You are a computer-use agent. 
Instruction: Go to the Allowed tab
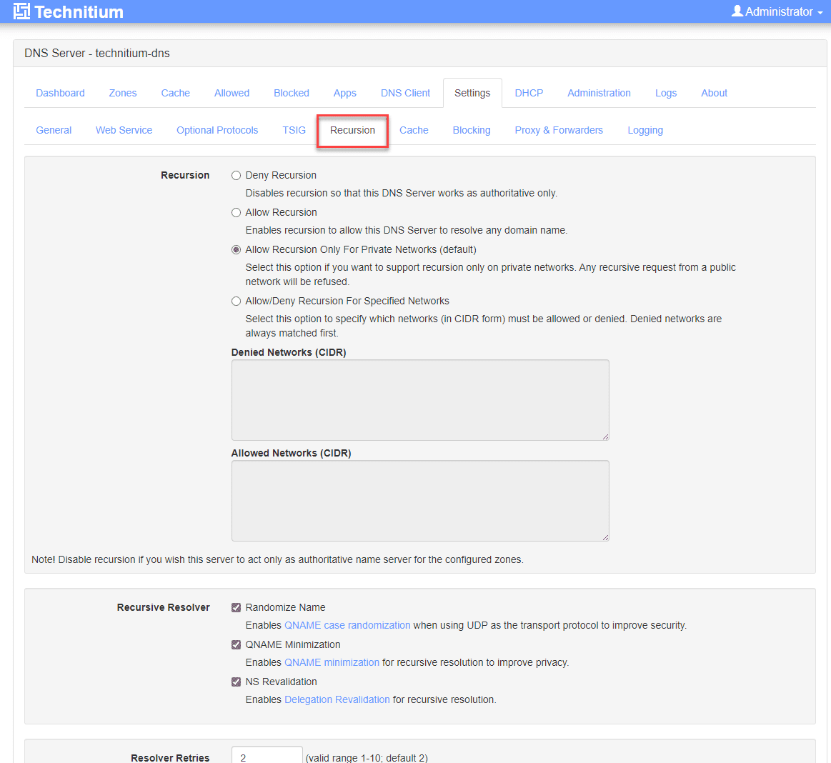232,94
